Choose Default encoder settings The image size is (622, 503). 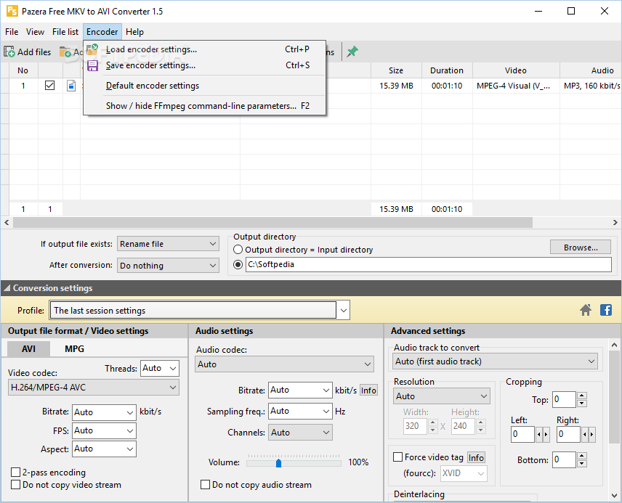click(x=204, y=86)
